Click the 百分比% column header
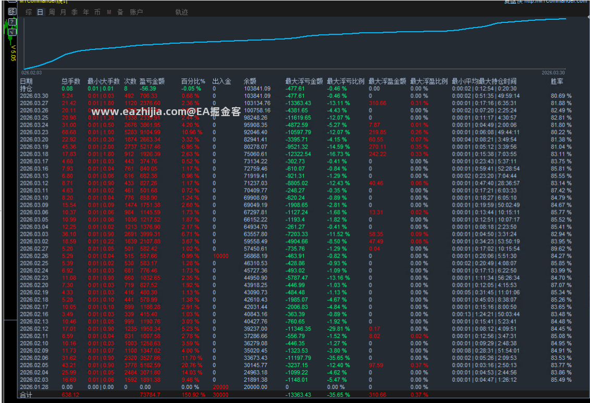Viewport: 590px width, 403px height. click(x=193, y=81)
